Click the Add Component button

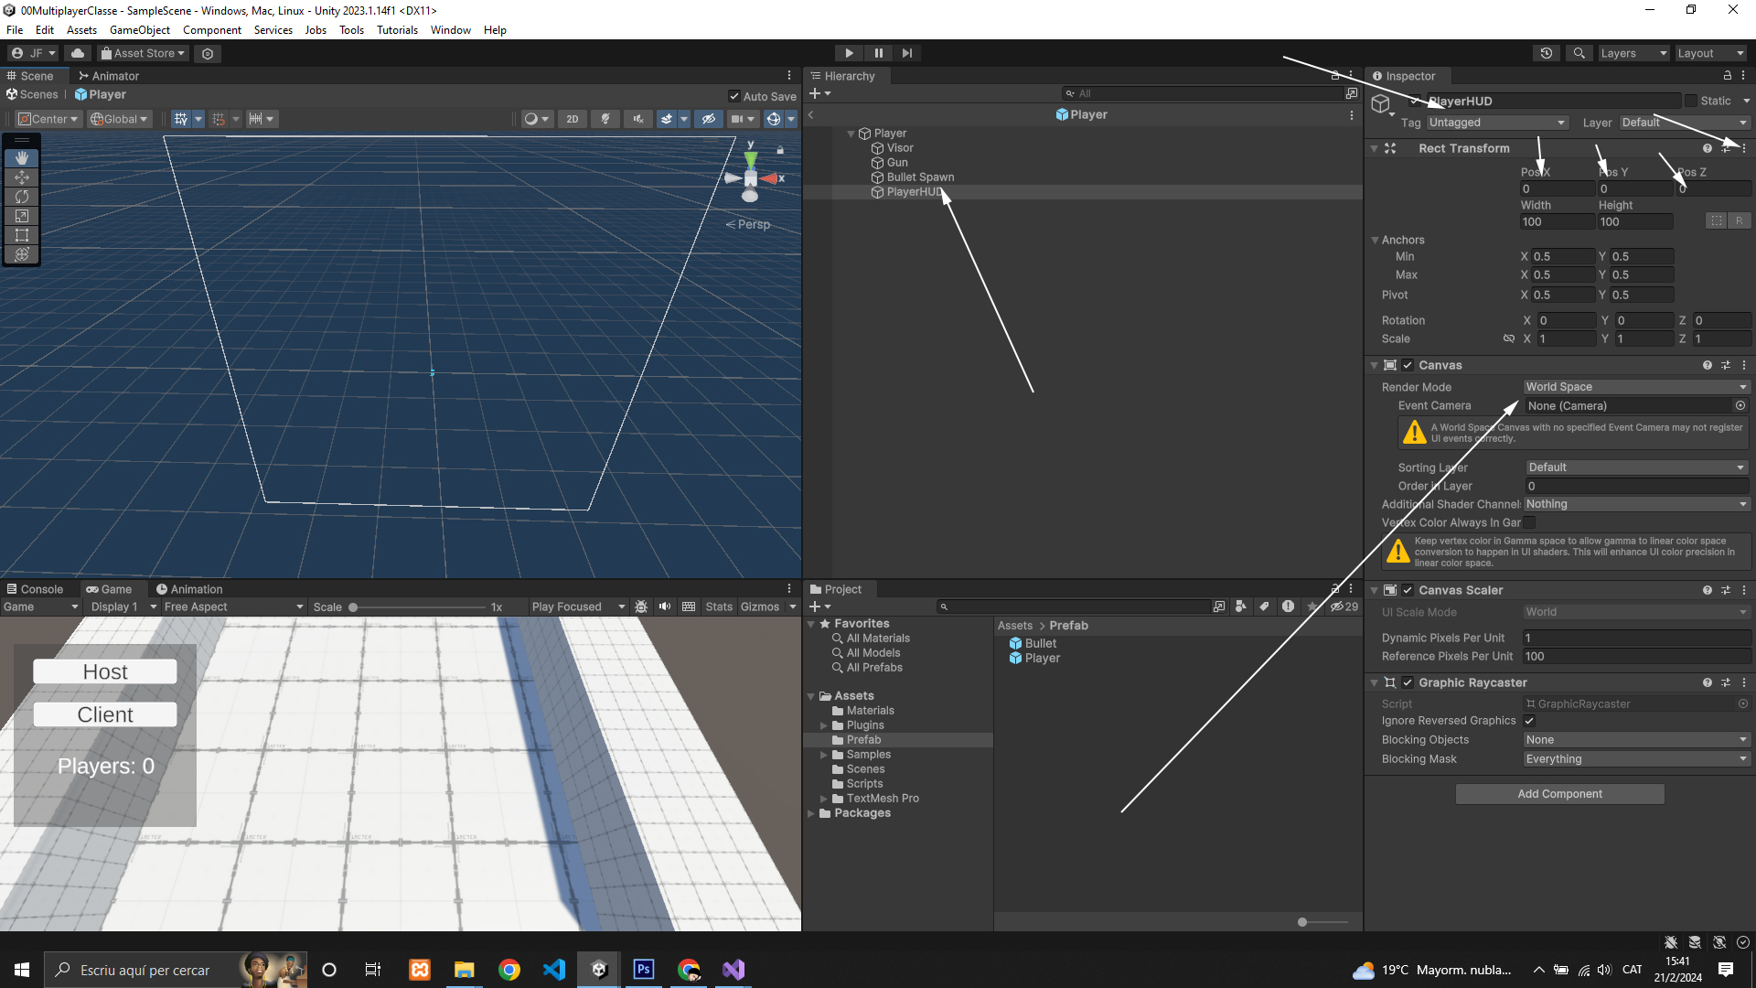click(x=1559, y=794)
